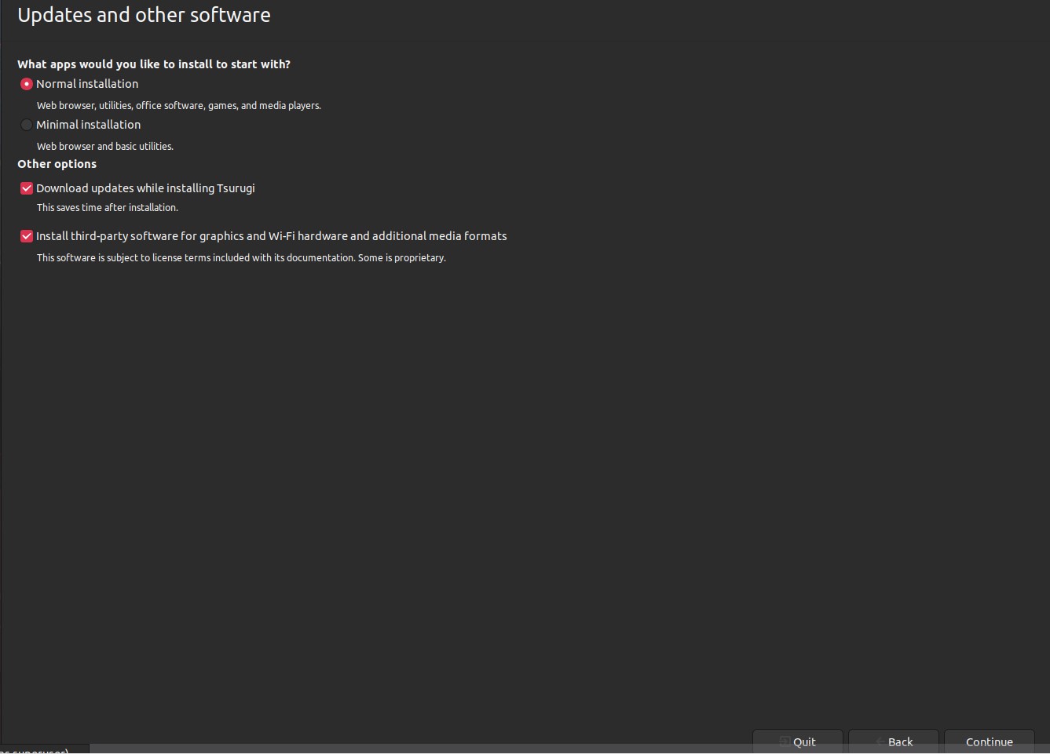Click the install third-party software text label
This screenshot has height=754, width=1050.
pos(272,235)
